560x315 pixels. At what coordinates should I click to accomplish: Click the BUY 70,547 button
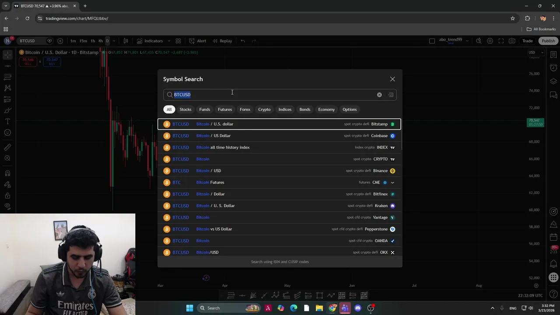(52, 62)
